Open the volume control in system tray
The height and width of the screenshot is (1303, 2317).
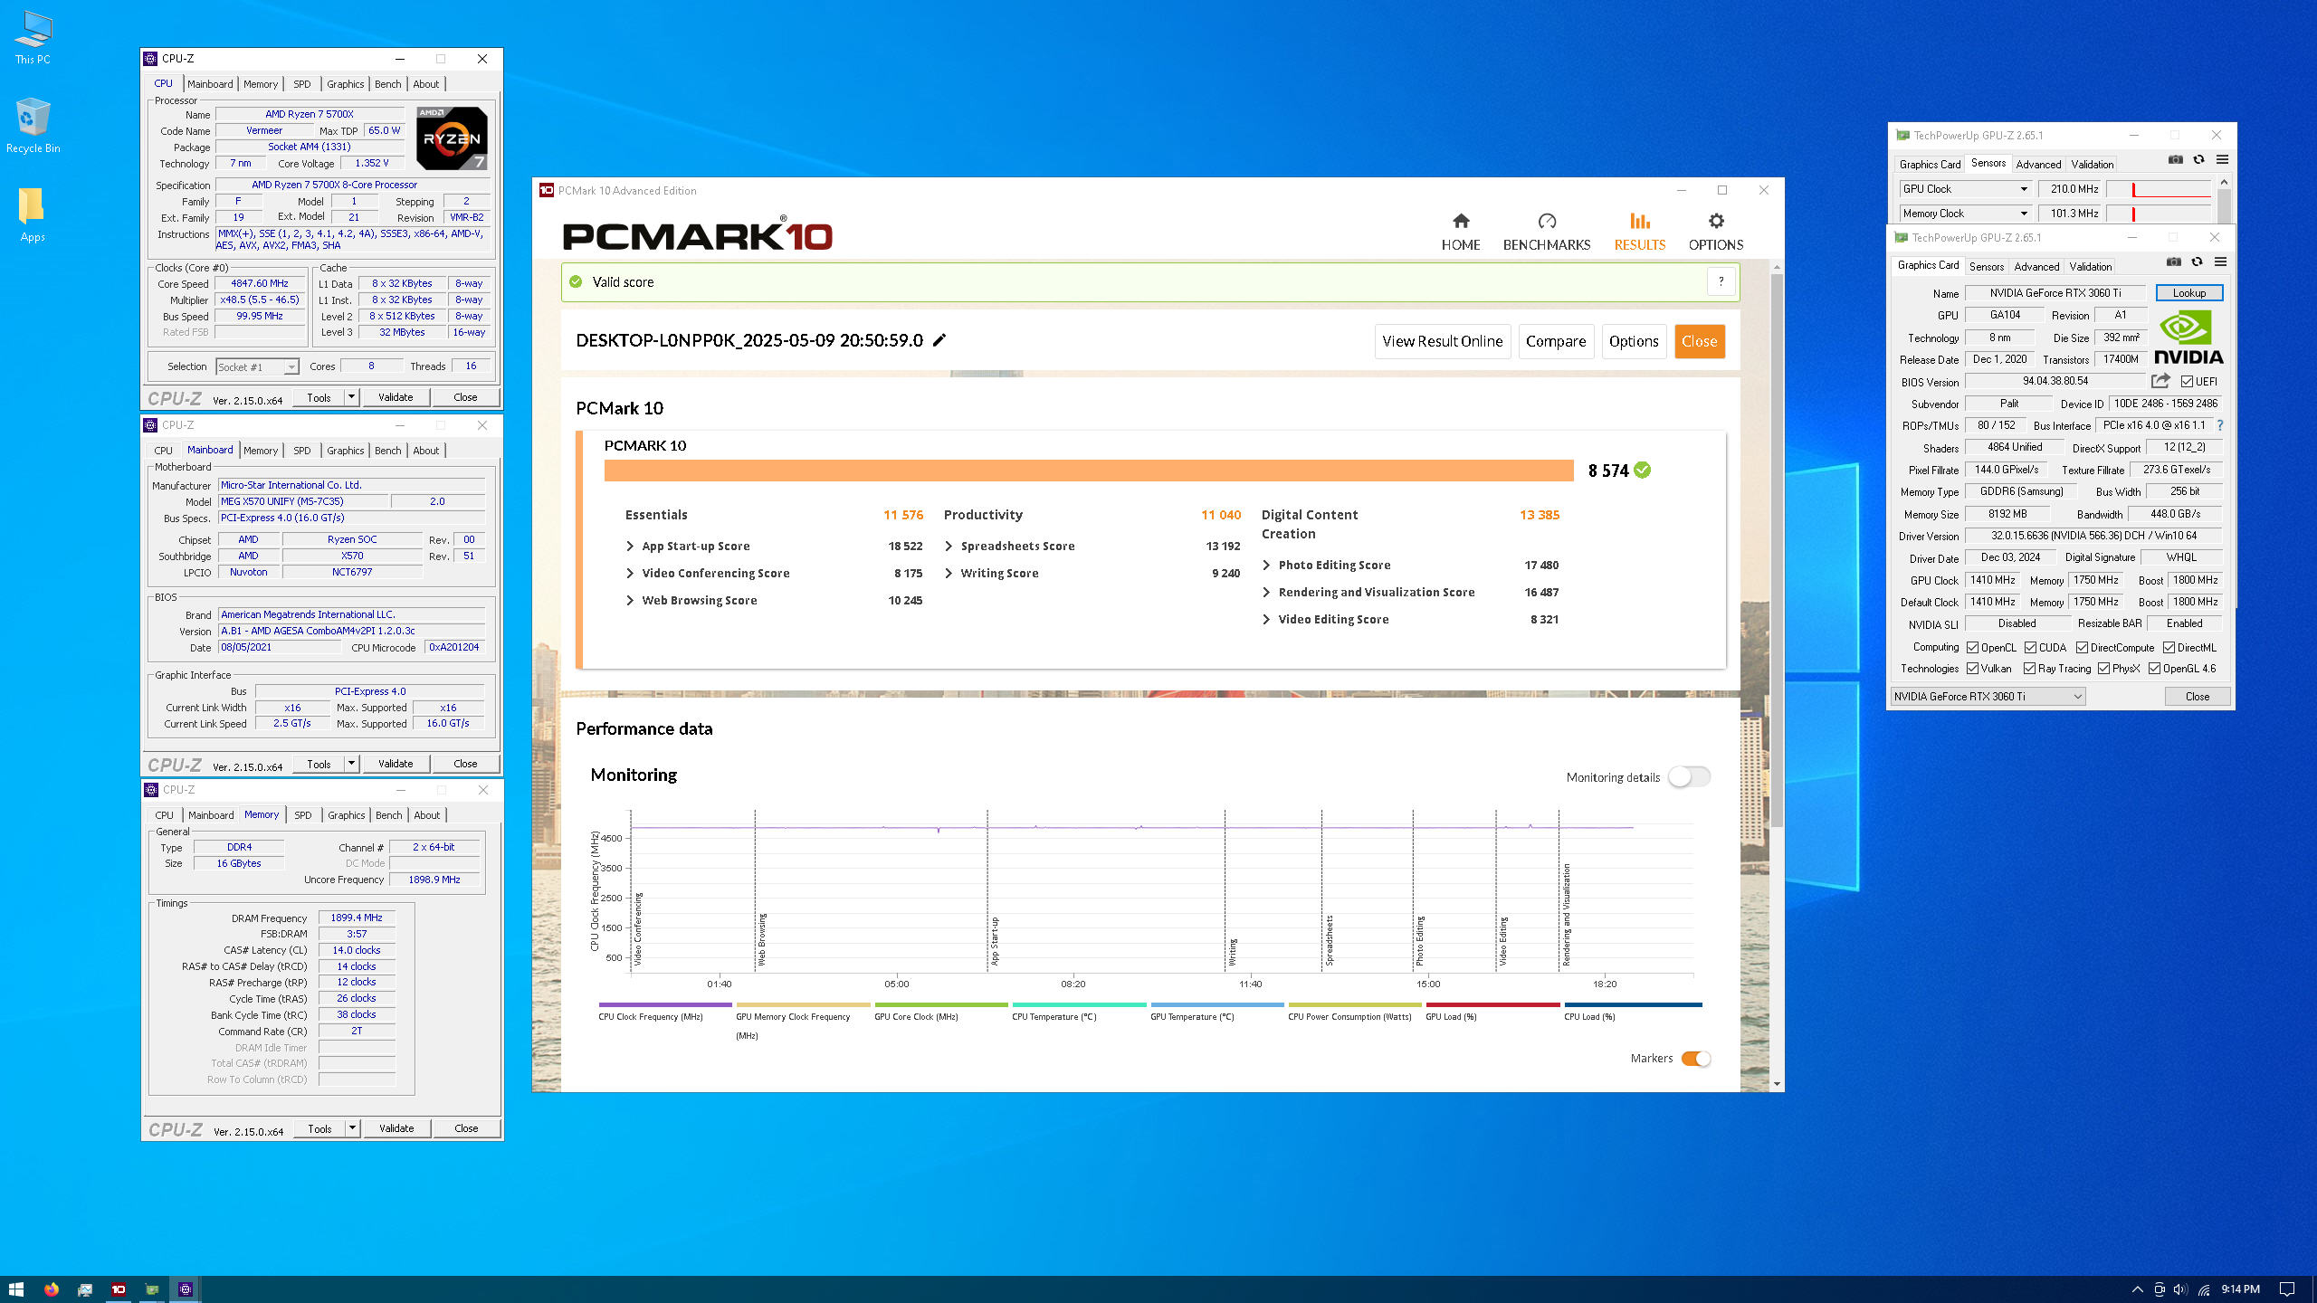click(x=2179, y=1289)
